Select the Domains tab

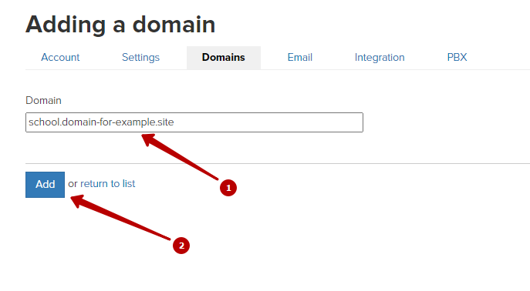(224, 58)
